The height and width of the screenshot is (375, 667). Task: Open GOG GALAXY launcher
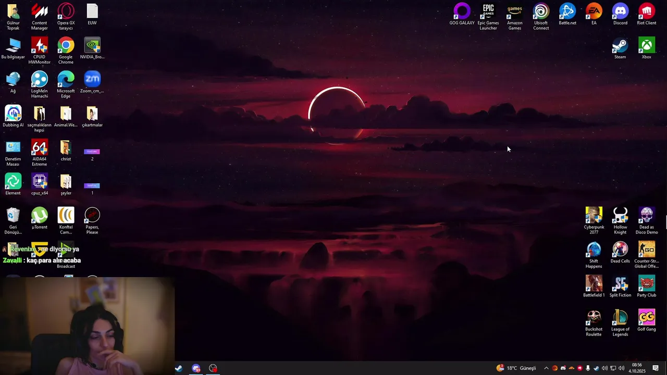point(462,14)
